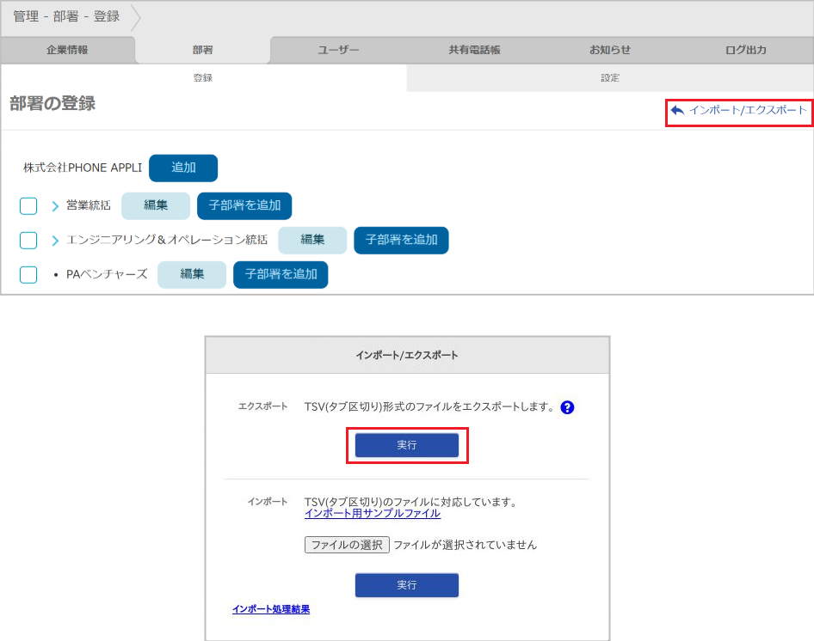Open the ユーザー tab
The width and height of the screenshot is (814, 641).
(x=338, y=50)
